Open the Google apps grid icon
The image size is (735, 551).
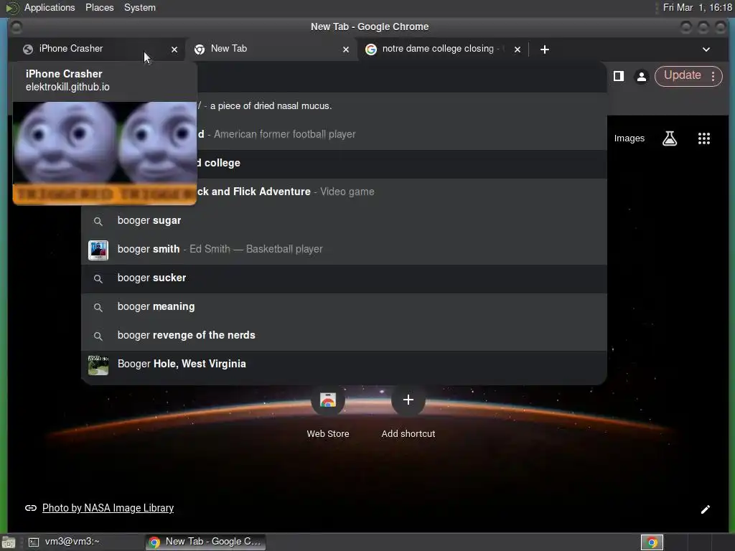tap(704, 138)
